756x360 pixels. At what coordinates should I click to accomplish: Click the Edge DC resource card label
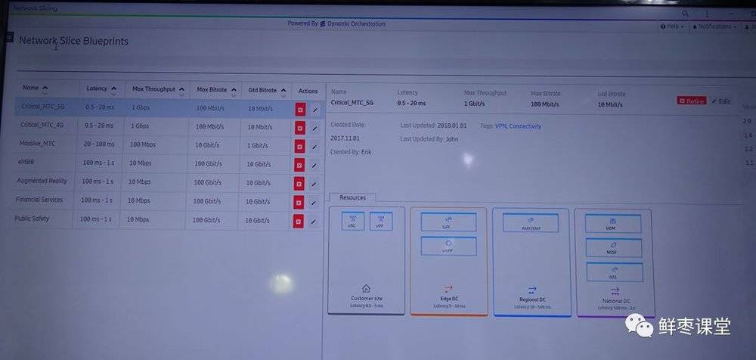[x=449, y=299]
